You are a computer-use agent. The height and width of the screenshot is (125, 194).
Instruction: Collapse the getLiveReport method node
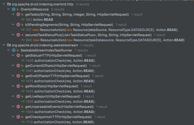(x=13, y=96)
